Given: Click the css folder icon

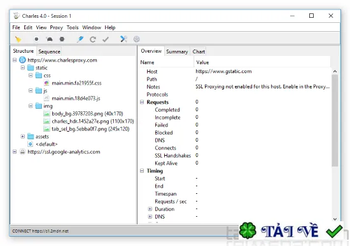Looking at the screenshot, I should tap(39, 76).
